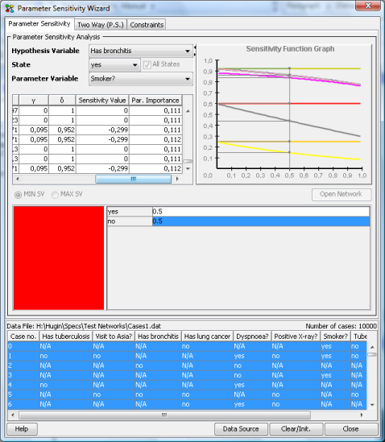
Task: Click the sensitivity table scroll right arrow
Action: [177, 179]
